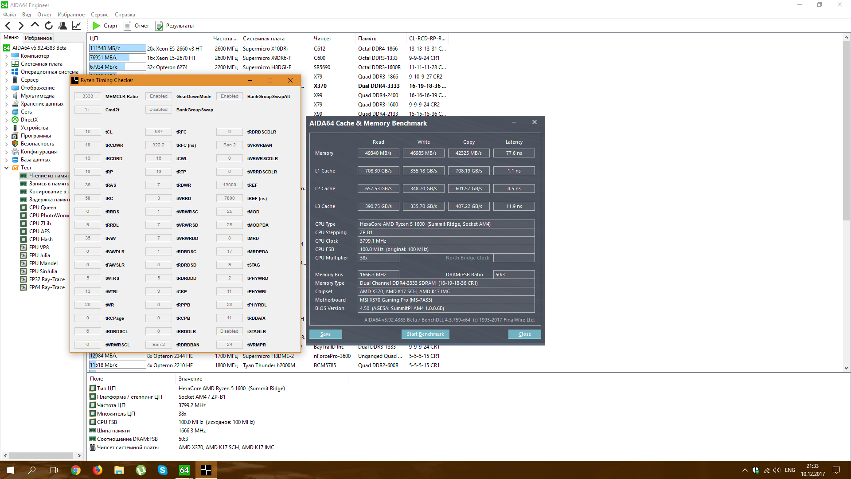Click the Start Benchmark button
Viewport: 851px width, 479px height.
click(425, 334)
